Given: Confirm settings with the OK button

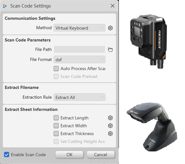Looking at the screenshot, I should coord(69,155).
